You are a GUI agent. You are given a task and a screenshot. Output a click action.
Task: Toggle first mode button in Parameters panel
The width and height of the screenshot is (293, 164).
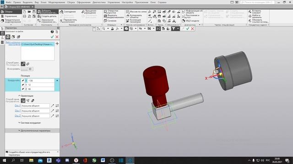(x=8, y=37)
